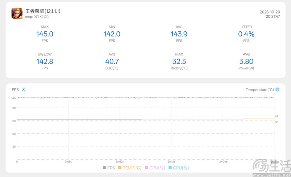Toggle the FPS legend series
Viewport: 291px width, 177px height.
[109, 168]
